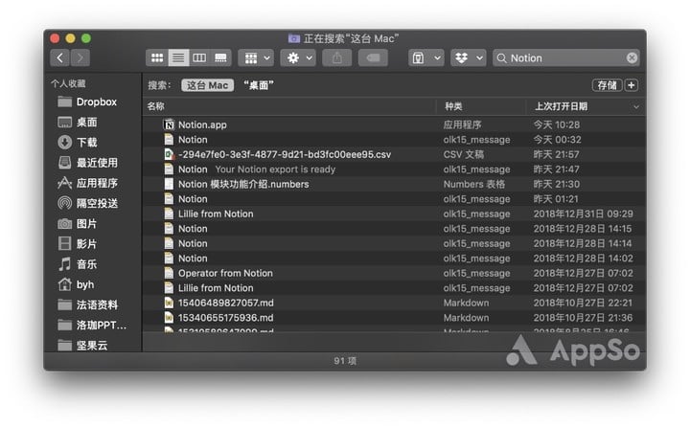Viewport: 690px width, 428px height.
Task: Select the Notion 模块功能介绍.numbers file icon
Action: point(169,184)
